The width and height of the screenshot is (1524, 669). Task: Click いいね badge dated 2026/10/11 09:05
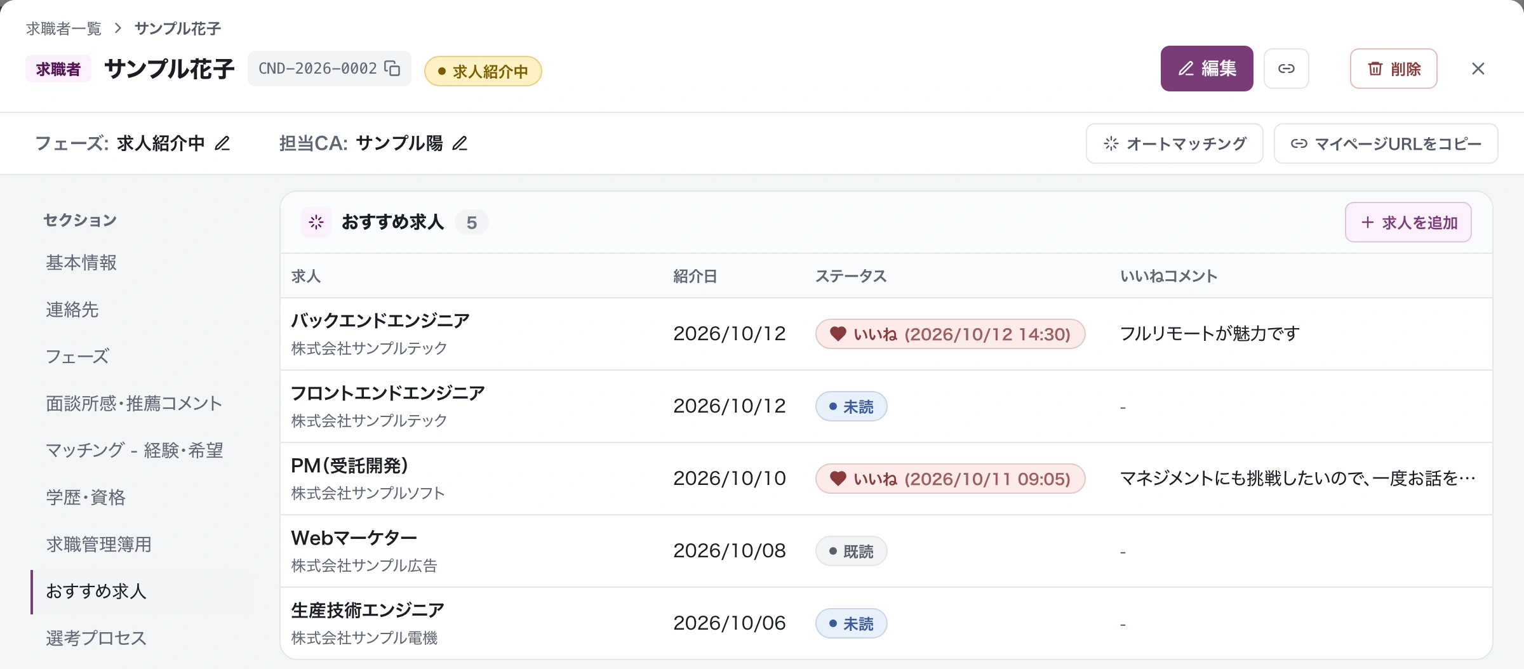pyautogui.click(x=950, y=479)
